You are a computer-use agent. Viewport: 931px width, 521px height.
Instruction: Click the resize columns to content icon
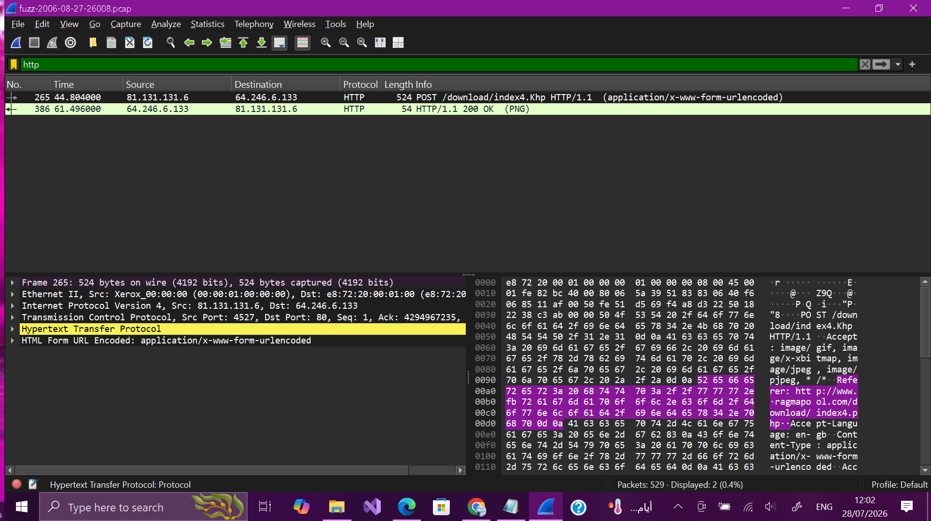(x=380, y=42)
